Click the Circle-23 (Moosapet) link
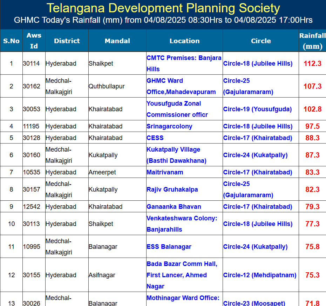 [254, 303]
